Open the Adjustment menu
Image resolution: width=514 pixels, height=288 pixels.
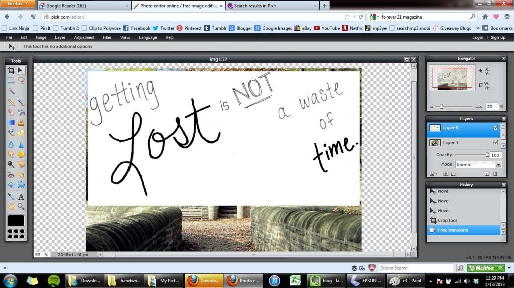84,37
